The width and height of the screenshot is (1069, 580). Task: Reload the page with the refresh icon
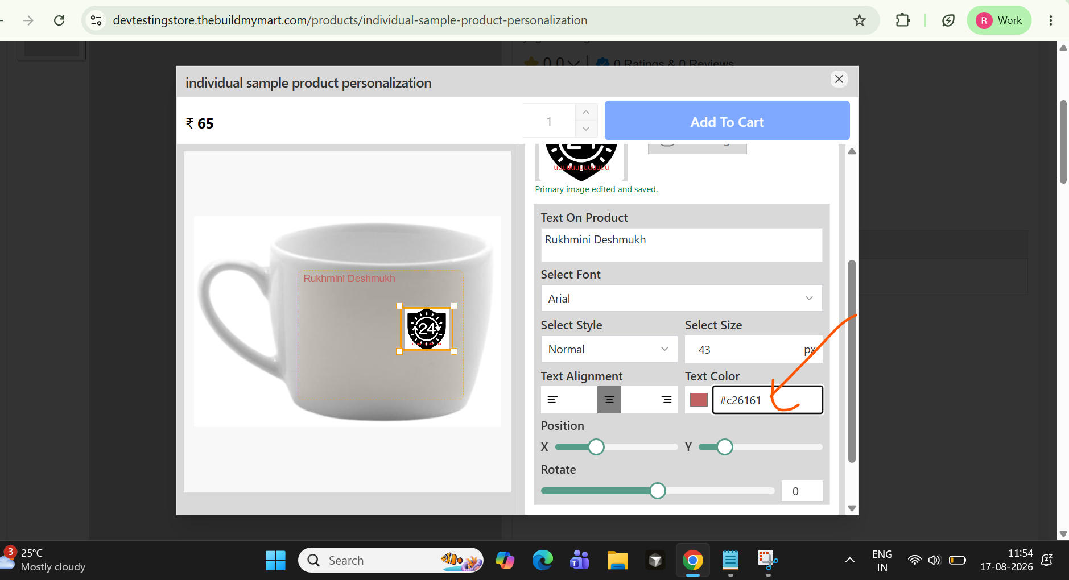[x=59, y=20]
